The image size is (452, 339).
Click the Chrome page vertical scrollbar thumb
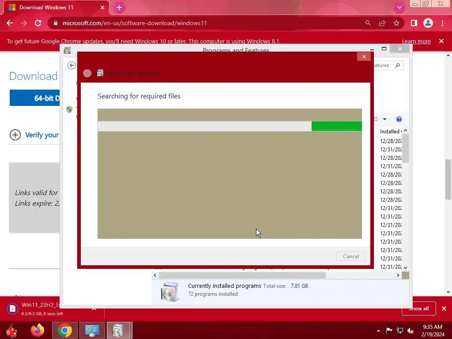click(448, 179)
